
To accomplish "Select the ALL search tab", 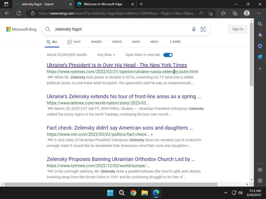I will (52, 42).
